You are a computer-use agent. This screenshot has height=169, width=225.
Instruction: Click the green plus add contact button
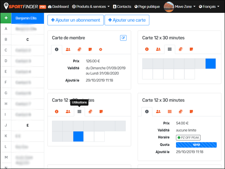pyautogui.click(x=6, y=18)
